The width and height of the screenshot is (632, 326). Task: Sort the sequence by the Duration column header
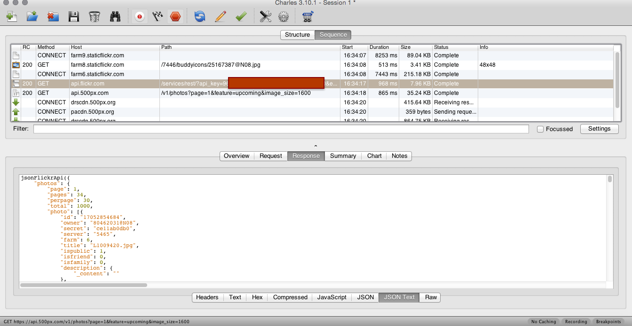[x=383, y=47]
